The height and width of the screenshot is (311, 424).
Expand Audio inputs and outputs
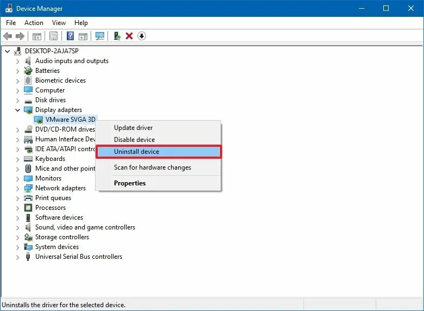pos(17,61)
